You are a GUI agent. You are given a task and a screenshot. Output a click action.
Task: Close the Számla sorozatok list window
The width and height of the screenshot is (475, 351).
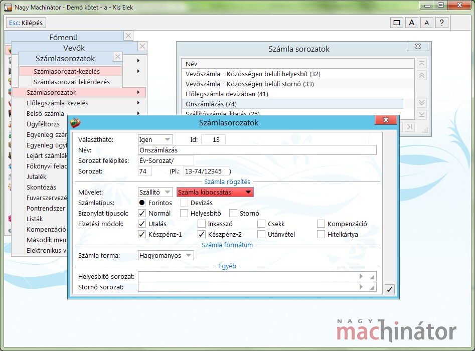418,46
